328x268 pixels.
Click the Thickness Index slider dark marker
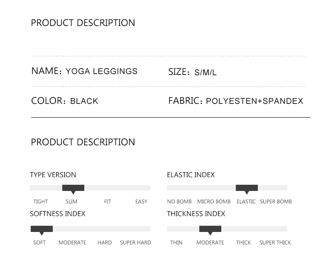click(x=210, y=229)
